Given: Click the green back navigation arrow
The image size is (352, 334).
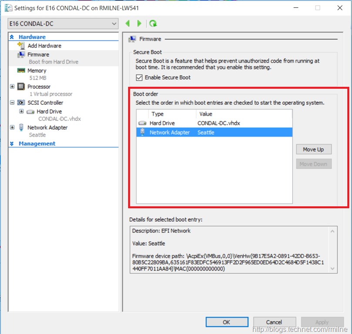Looking at the screenshot, I should (x=127, y=23).
